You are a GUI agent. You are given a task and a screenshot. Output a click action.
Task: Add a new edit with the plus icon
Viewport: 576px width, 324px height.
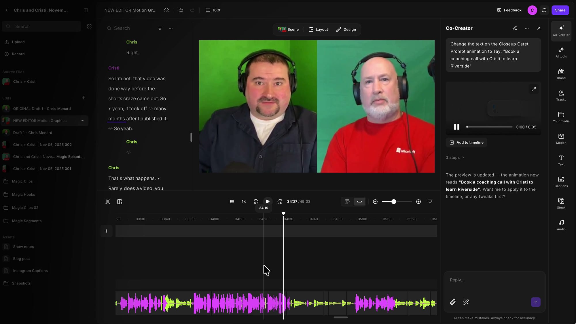point(84,98)
